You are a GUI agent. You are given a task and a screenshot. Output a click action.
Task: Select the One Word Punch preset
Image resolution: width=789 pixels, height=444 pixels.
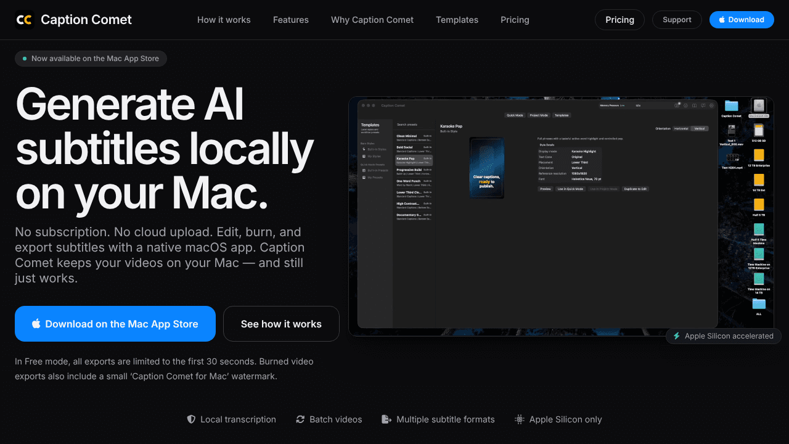[x=414, y=183]
